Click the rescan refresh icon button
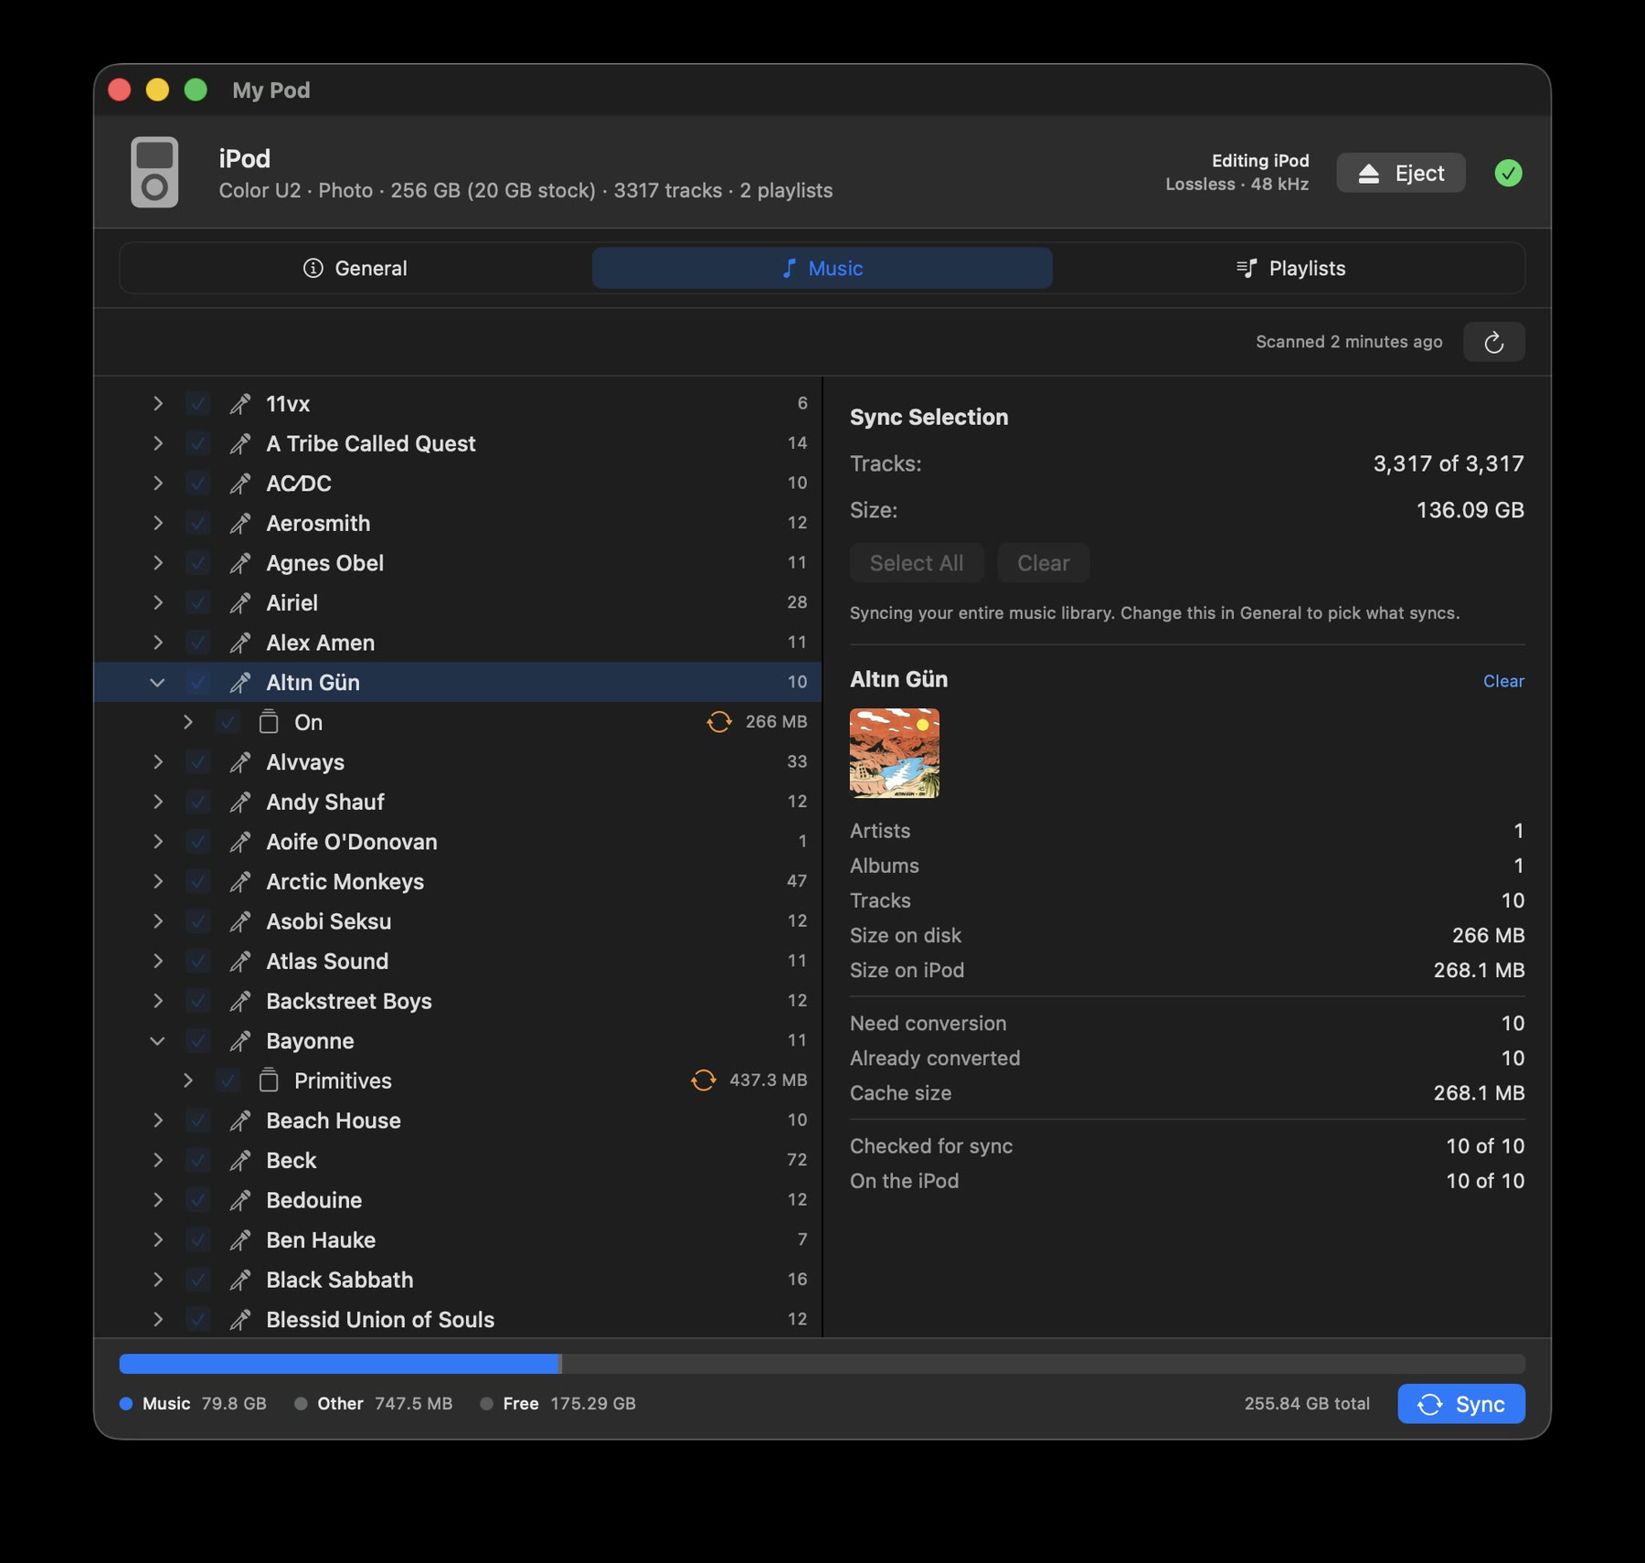The width and height of the screenshot is (1645, 1563). pos(1494,342)
